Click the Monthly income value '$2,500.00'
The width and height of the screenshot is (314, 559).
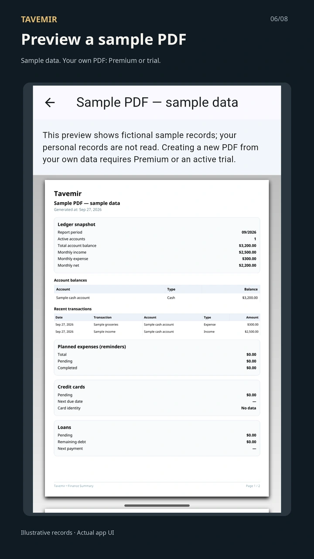click(247, 252)
